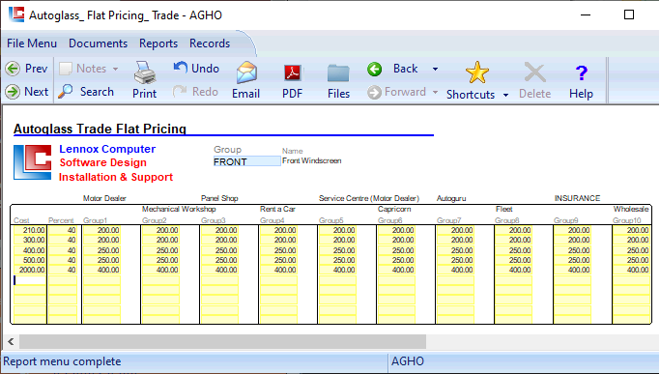Click the Service Centre (Motor Dealer) heading

tap(369, 198)
